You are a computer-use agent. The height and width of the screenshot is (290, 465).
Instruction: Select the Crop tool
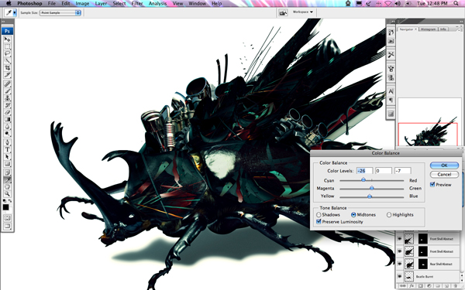(7, 68)
